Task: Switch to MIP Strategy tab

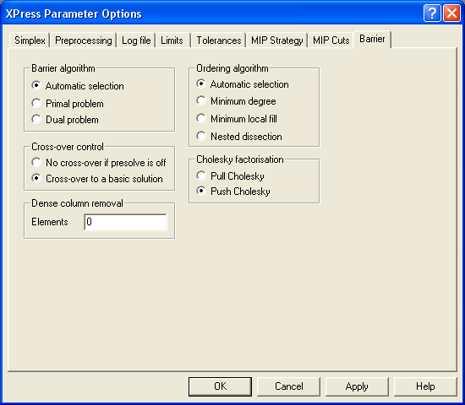Action: [x=277, y=40]
